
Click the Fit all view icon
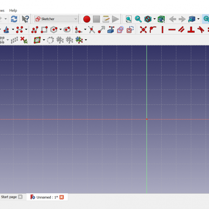[x=129, y=19]
